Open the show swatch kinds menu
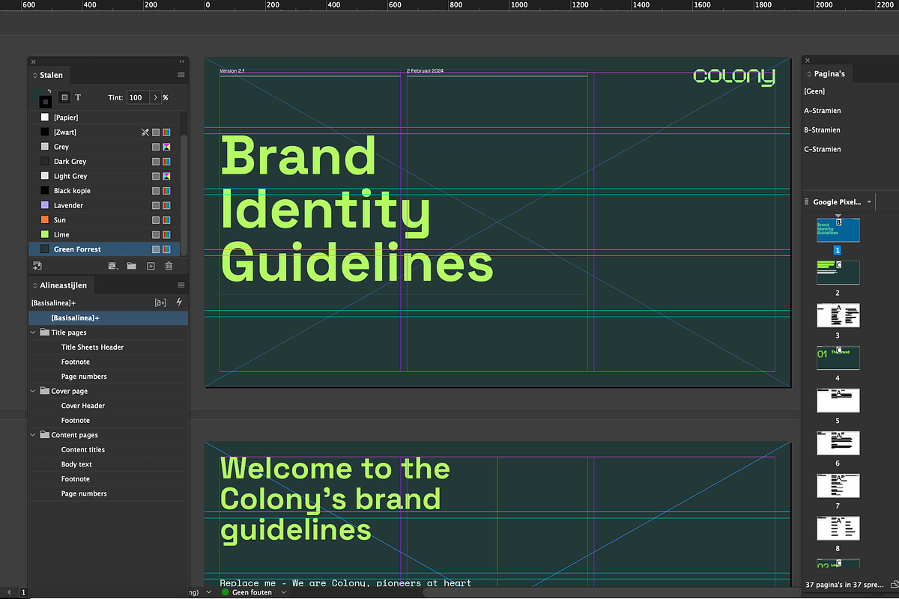The image size is (899, 599). click(114, 265)
